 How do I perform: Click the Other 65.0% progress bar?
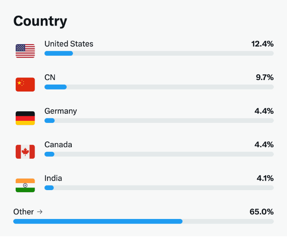[x=143, y=221]
